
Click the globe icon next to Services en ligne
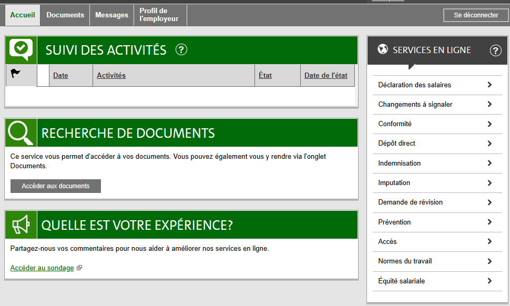[383, 50]
